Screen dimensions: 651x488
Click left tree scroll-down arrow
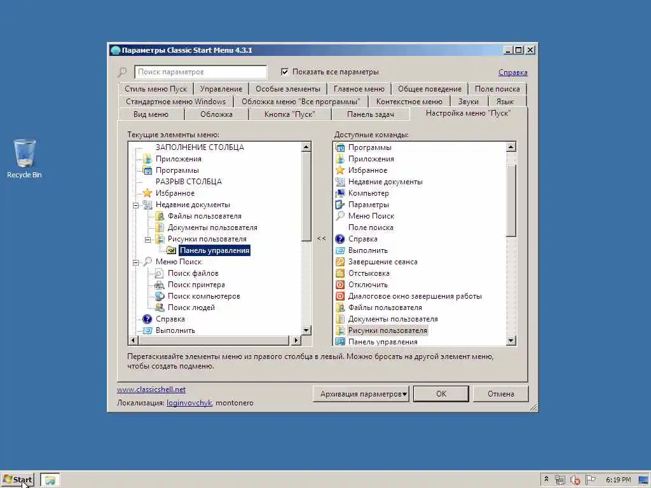click(306, 330)
